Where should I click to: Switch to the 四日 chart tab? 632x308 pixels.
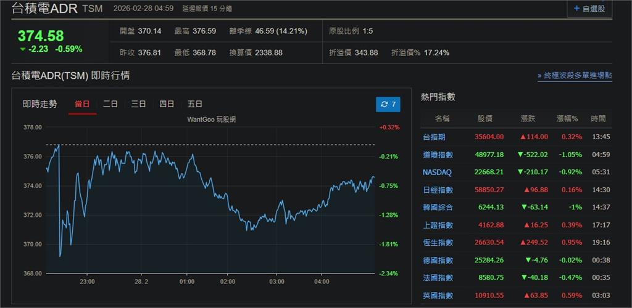[167, 104]
